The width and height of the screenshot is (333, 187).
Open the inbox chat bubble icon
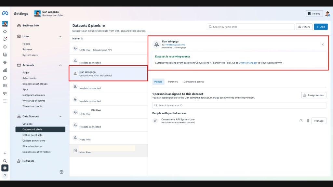5,78
